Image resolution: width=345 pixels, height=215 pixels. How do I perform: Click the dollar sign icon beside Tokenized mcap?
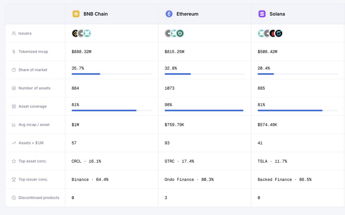click(14, 52)
